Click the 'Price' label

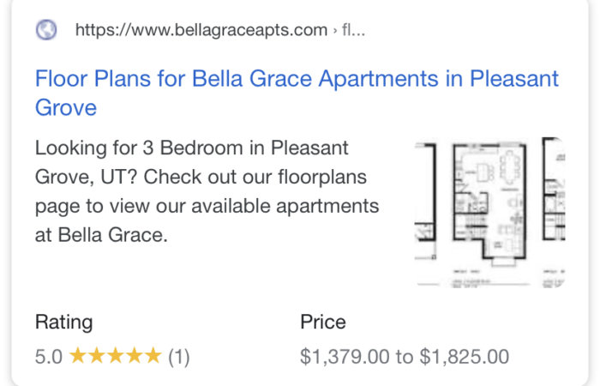pyautogui.click(x=323, y=322)
